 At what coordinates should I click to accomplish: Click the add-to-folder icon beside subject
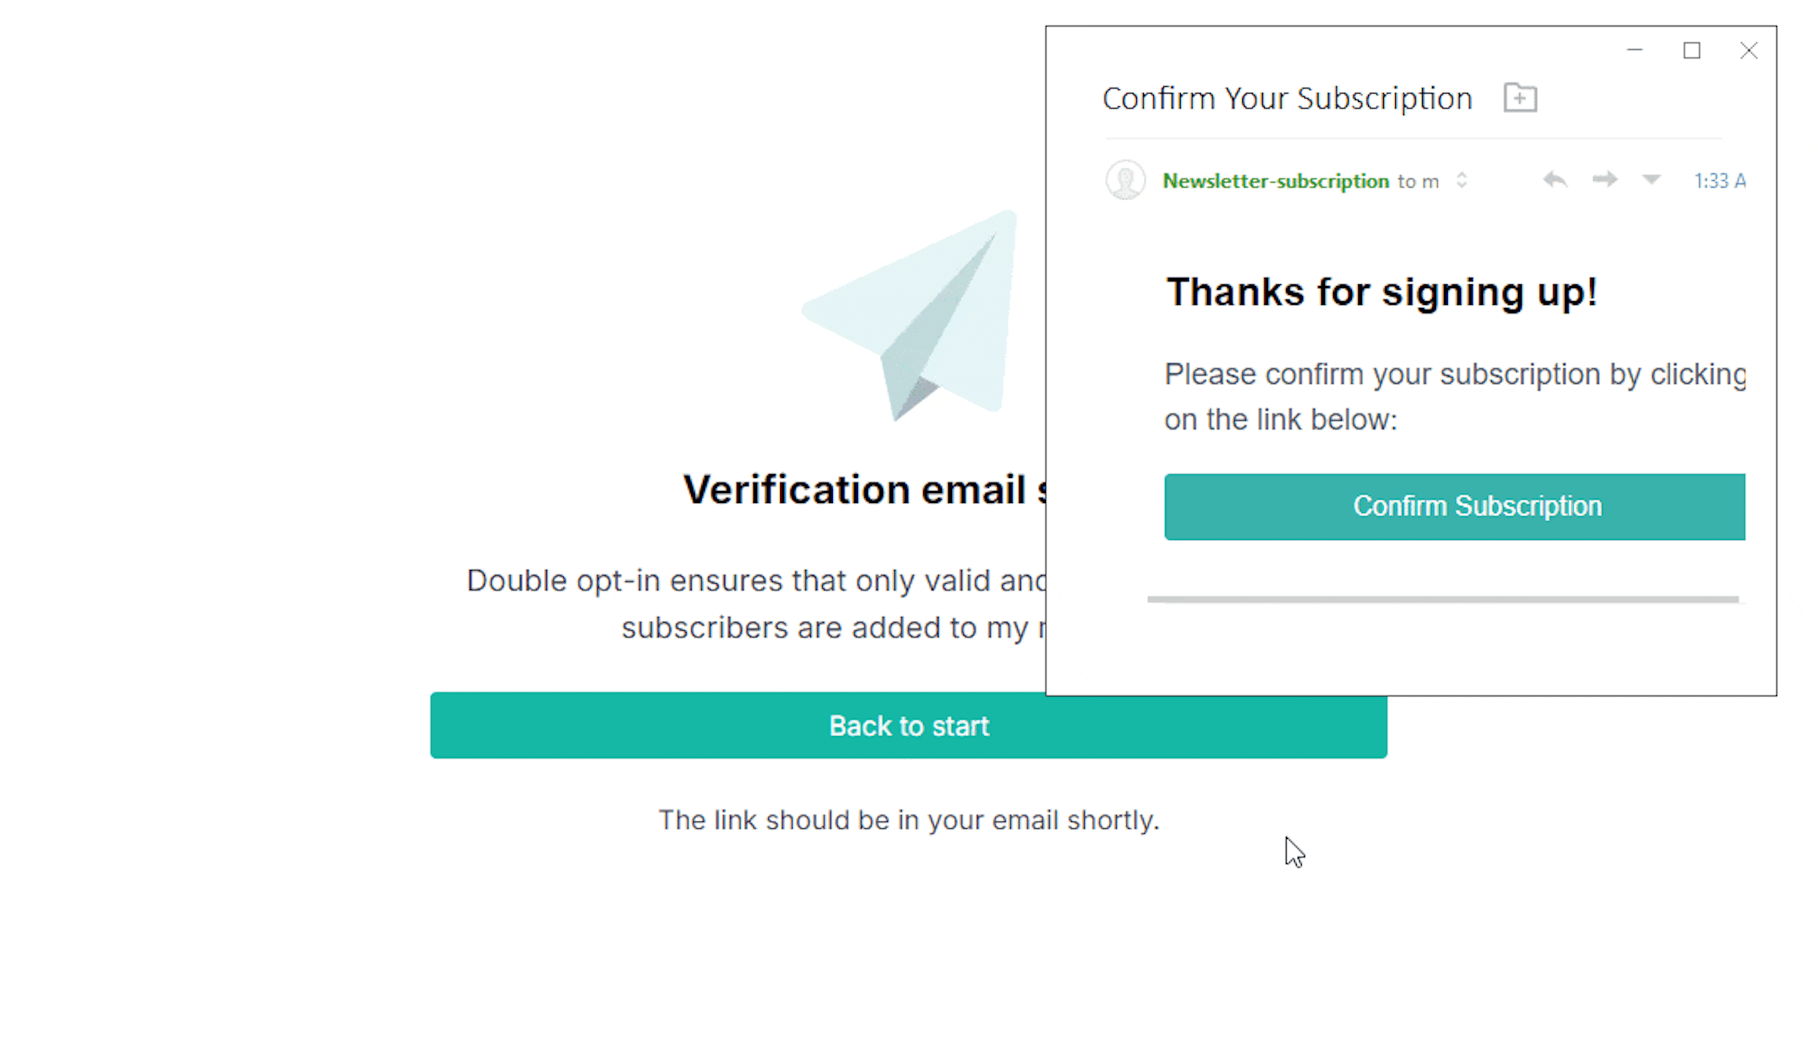click(1519, 98)
